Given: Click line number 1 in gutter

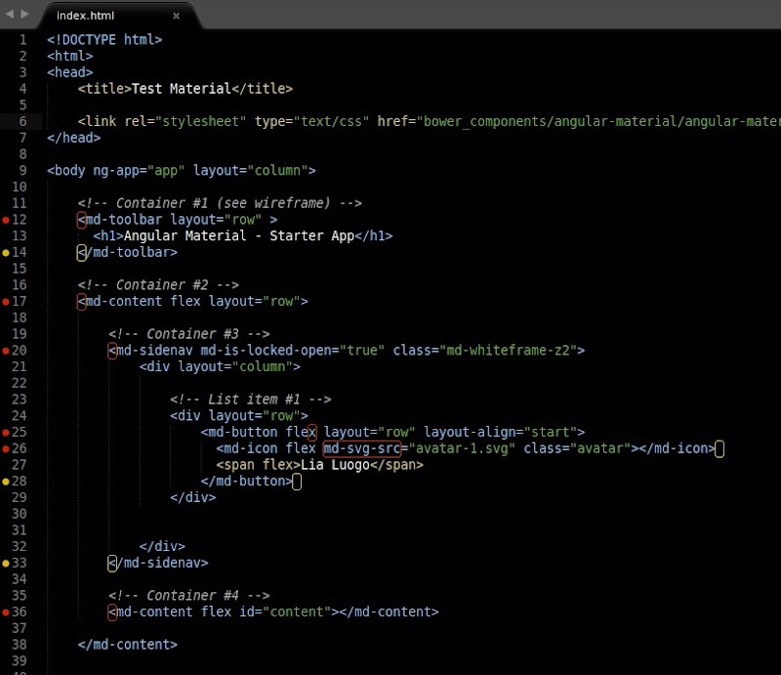Looking at the screenshot, I should (22, 40).
